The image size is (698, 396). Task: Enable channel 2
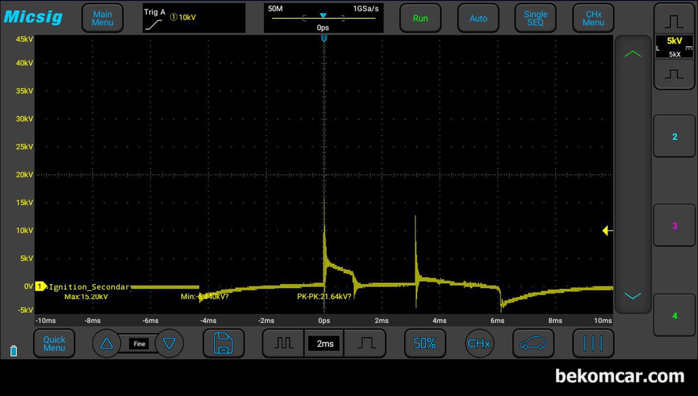(x=675, y=136)
